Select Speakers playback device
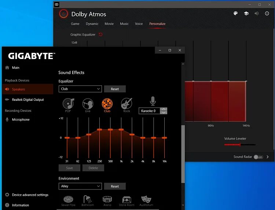Image resolution: width=275 pixels, height=210 pixels. click(x=28, y=89)
